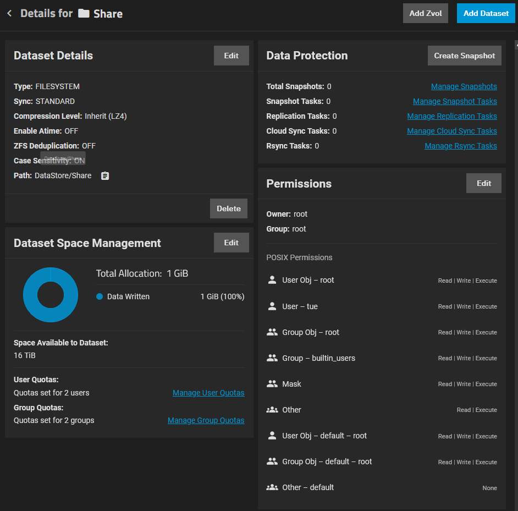Image resolution: width=518 pixels, height=511 pixels.
Task: Open Manage Cloud Sync Tasks link
Action: [452, 131]
